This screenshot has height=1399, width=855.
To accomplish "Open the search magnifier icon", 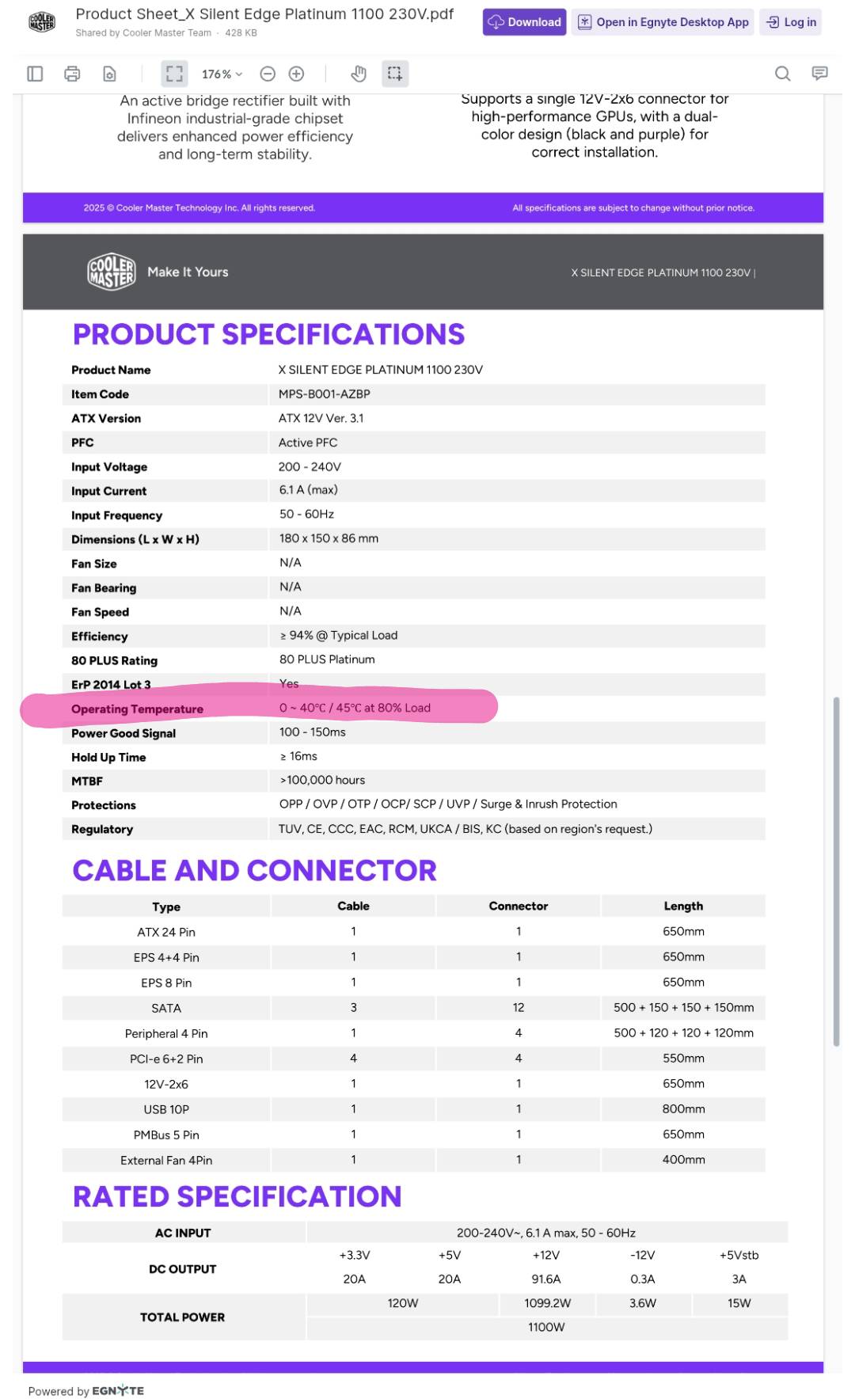I will point(782,74).
